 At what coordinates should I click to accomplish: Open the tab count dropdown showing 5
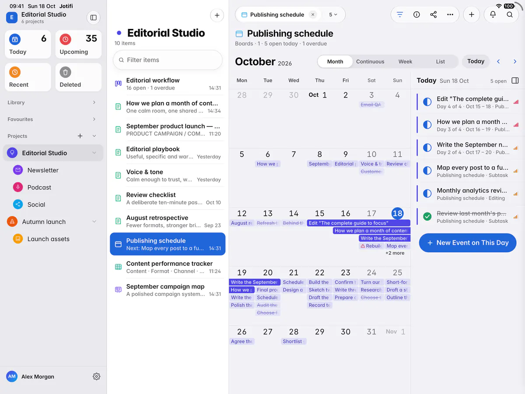tap(333, 14)
